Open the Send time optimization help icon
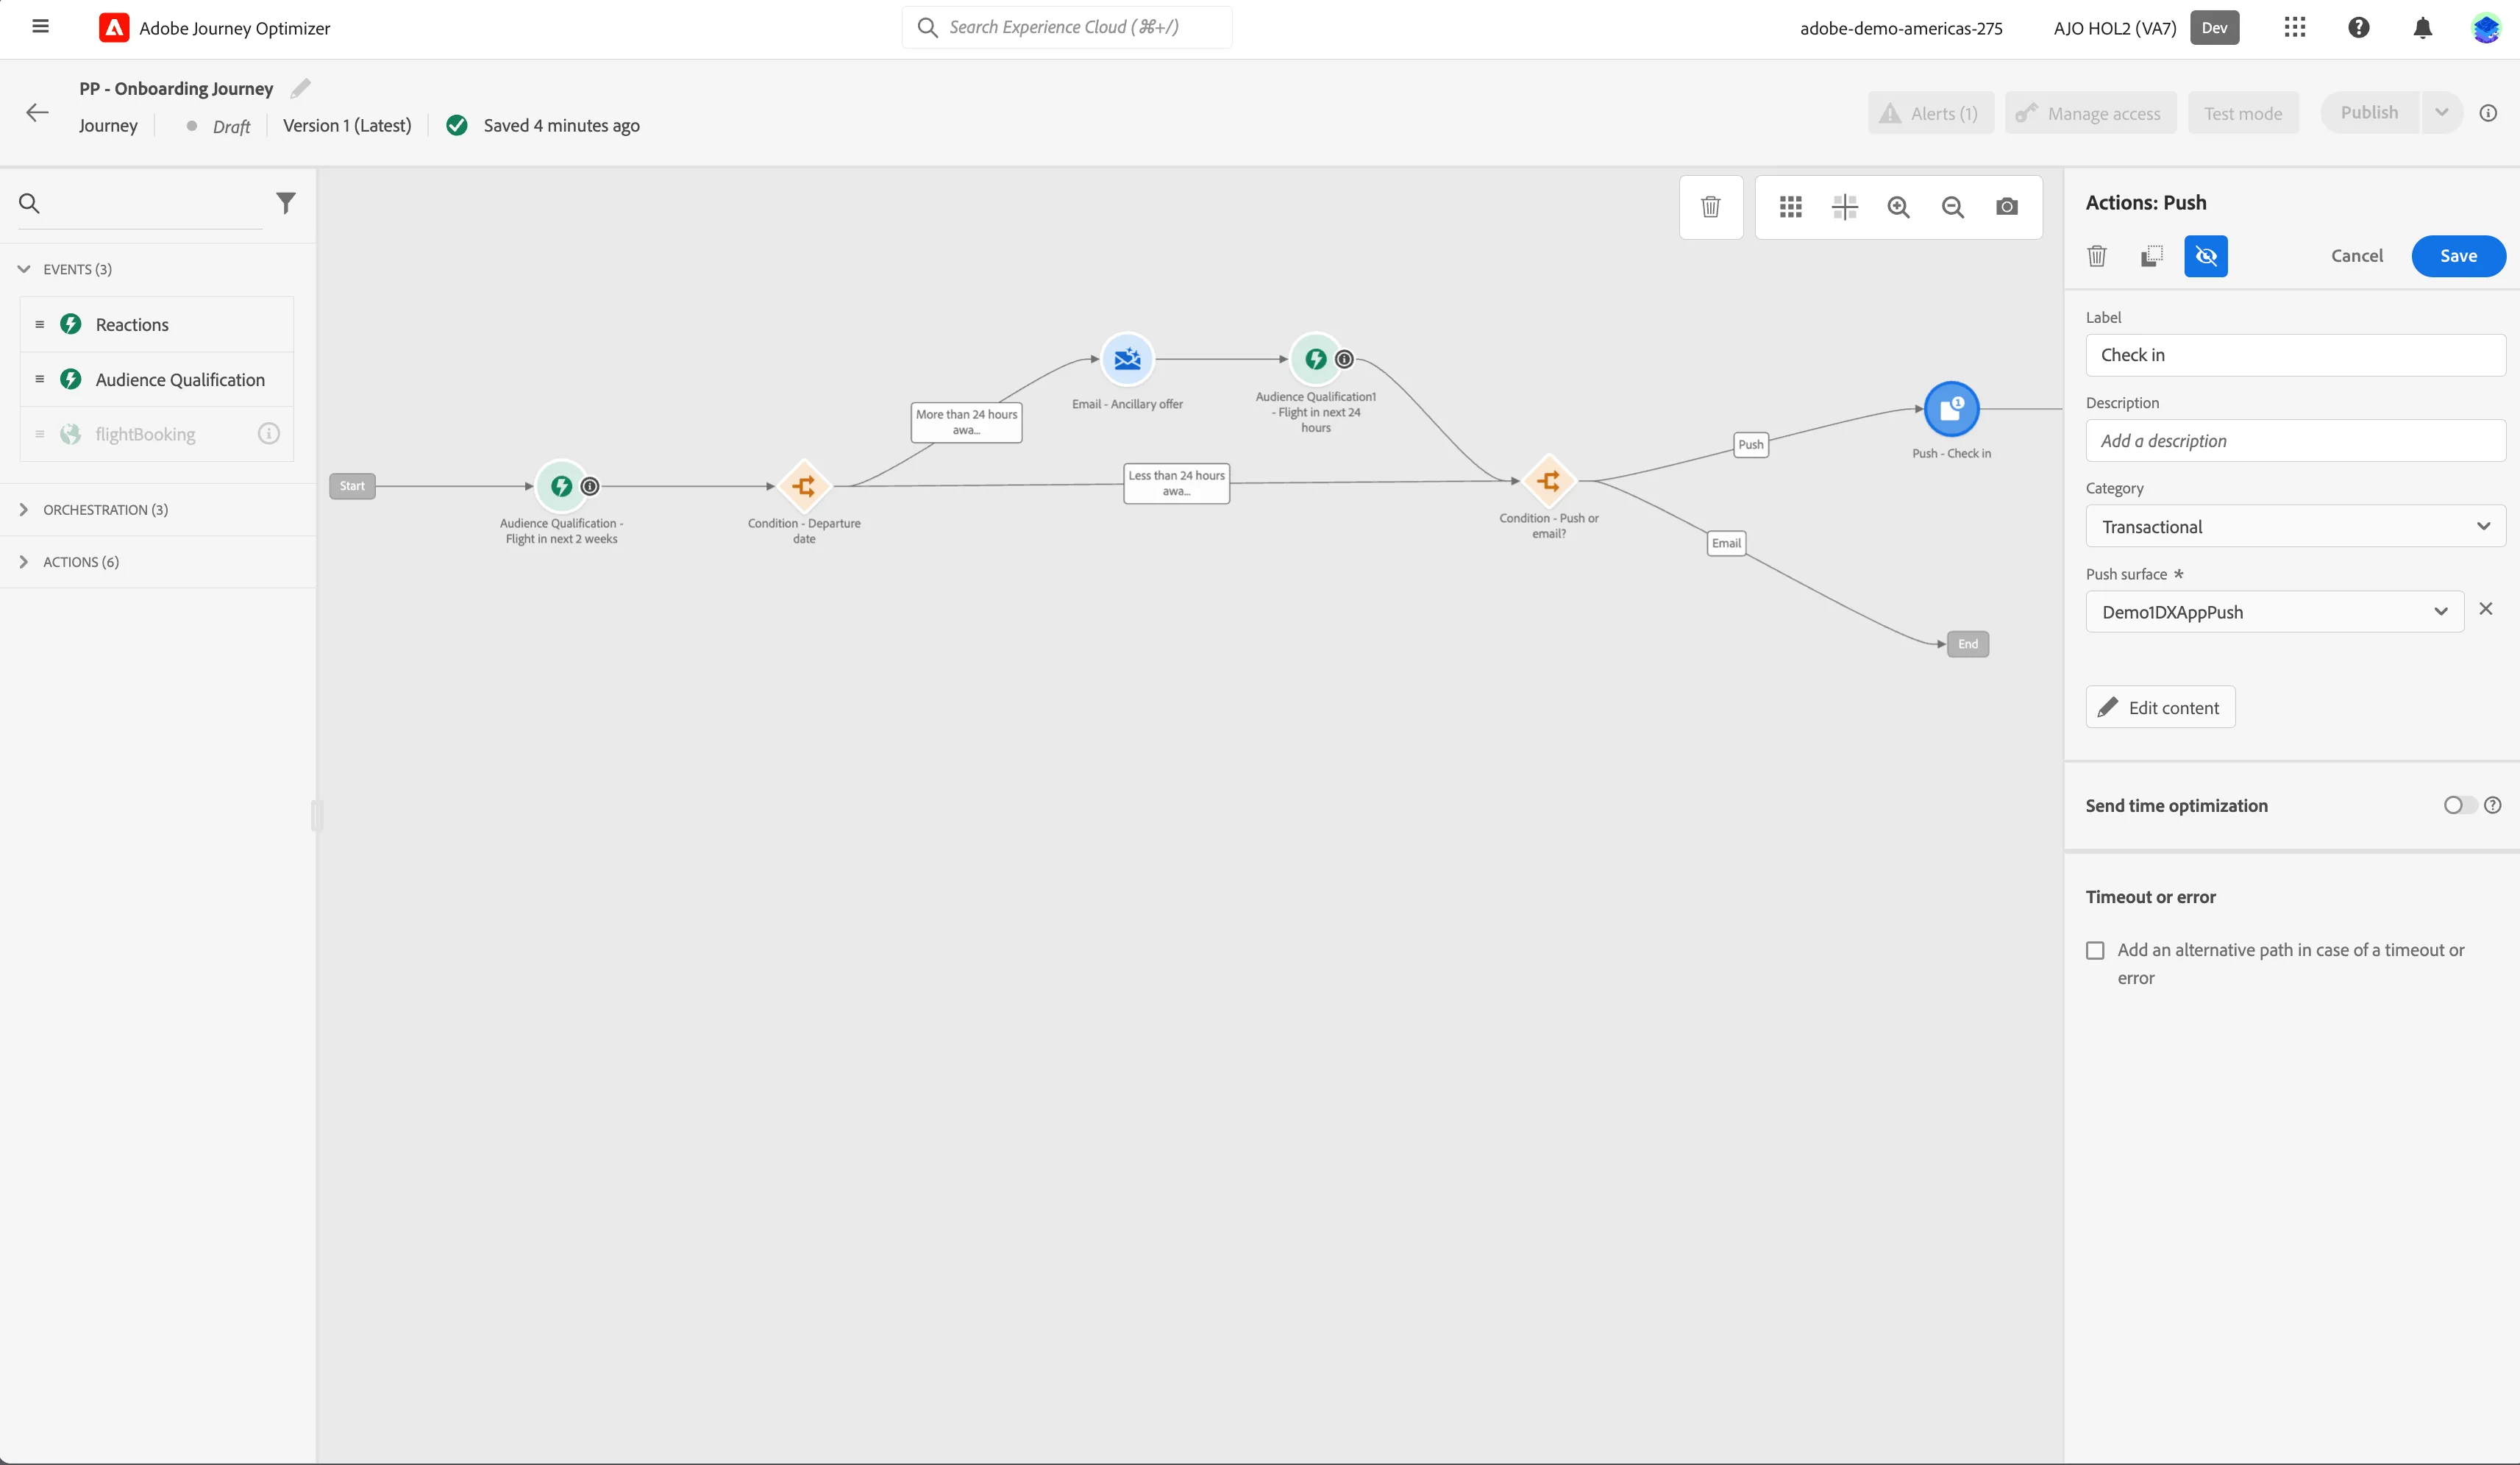The height and width of the screenshot is (1465, 2520). (x=2494, y=805)
